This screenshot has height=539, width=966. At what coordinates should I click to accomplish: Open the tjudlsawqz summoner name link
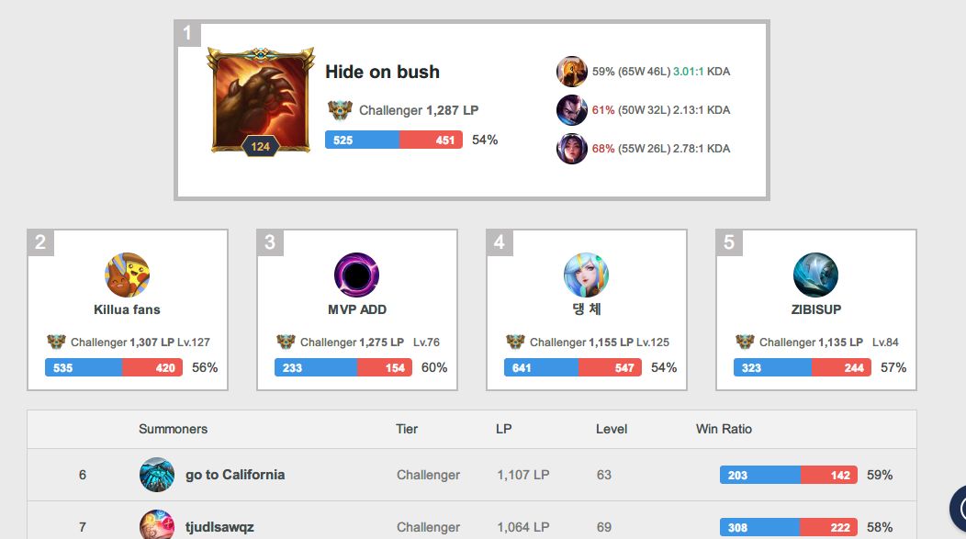point(220,527)
